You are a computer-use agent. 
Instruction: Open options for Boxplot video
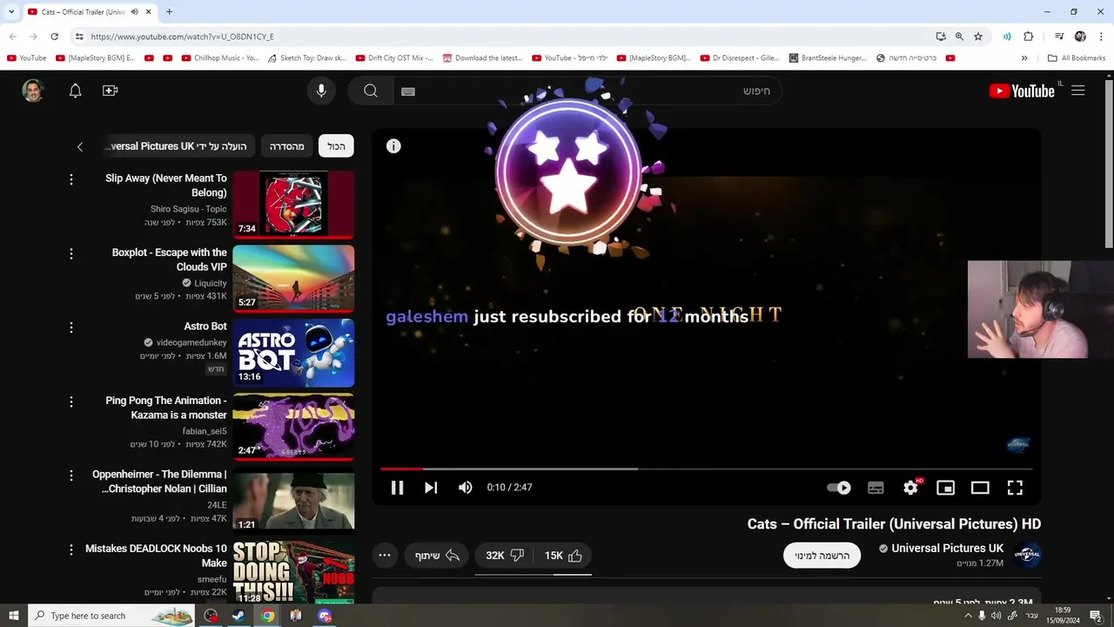(x=71, y=253)
